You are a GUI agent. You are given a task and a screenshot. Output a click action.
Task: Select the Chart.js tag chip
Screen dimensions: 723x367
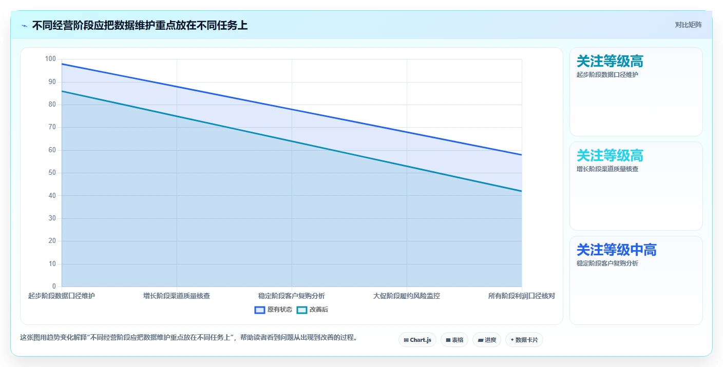tap(417, 340)
